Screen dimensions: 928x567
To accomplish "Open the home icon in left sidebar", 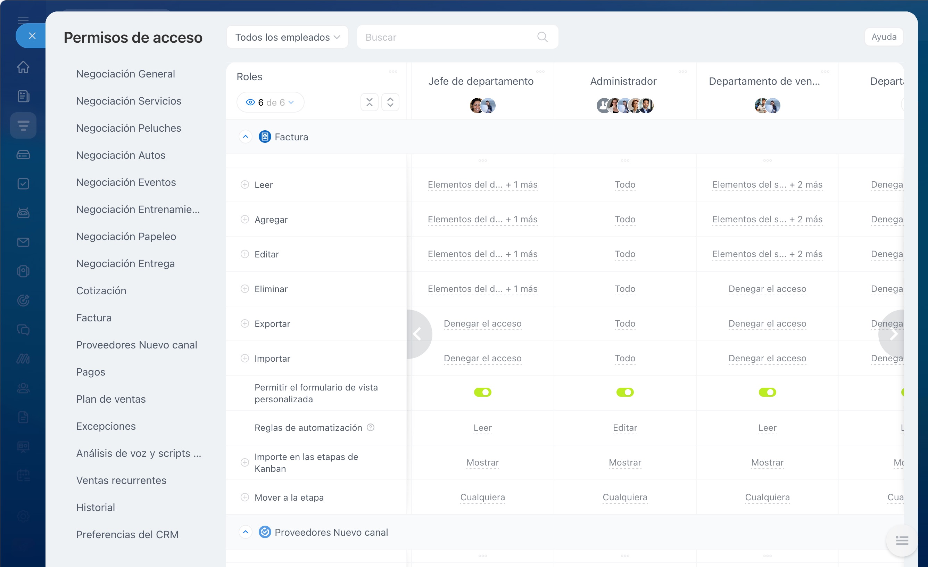I will [23, 67].
